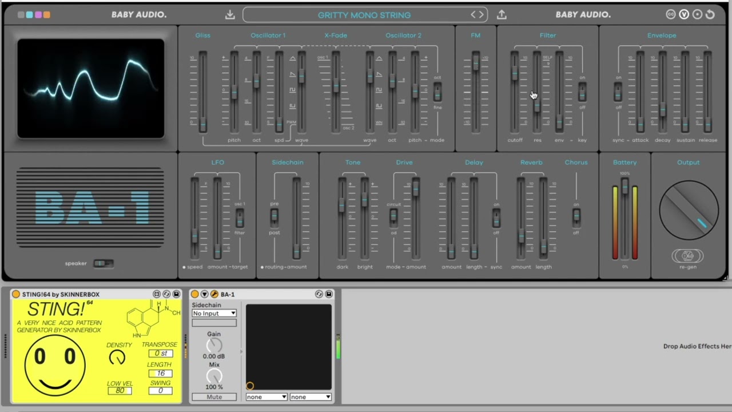Toggle the Filter key on/off switch

[582, 92]
